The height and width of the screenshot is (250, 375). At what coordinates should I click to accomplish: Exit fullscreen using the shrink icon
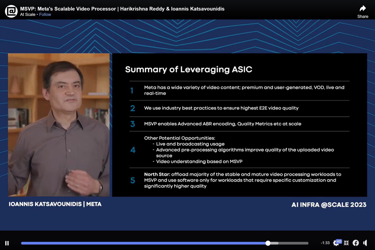tap(346, 242)
